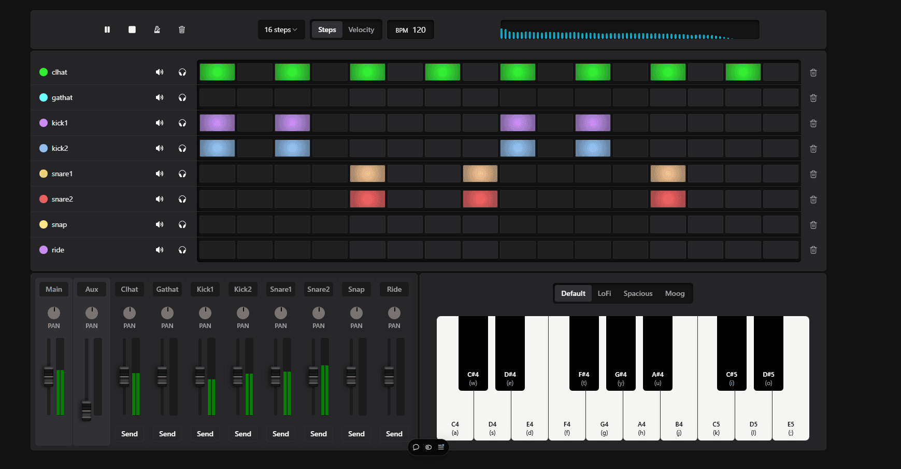Viewport: 901px width, 469px height.
Task: Click the stop playback button
Action: 132,30
